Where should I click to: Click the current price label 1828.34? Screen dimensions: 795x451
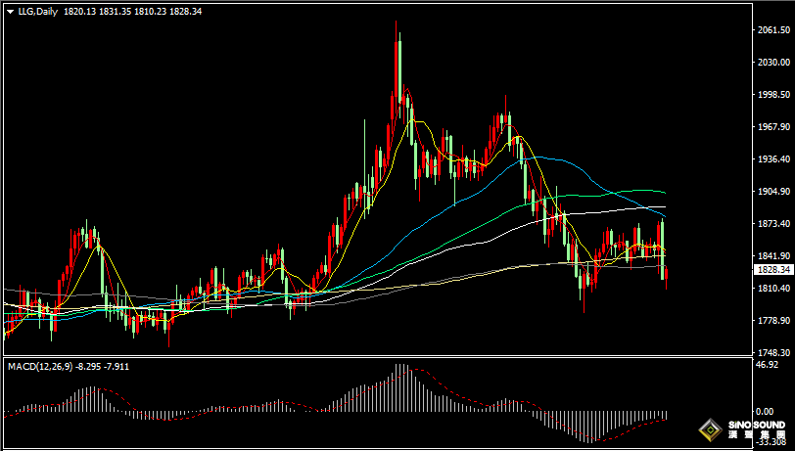pos(773,270)
